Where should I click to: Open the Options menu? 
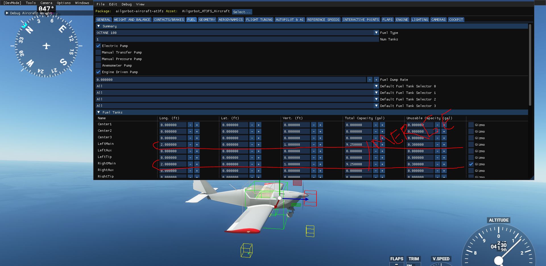tap(64, 3)
